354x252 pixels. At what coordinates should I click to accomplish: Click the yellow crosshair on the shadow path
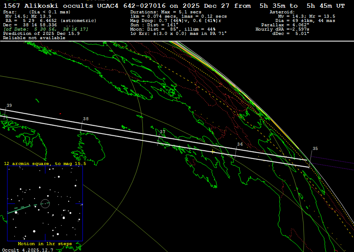212,152
